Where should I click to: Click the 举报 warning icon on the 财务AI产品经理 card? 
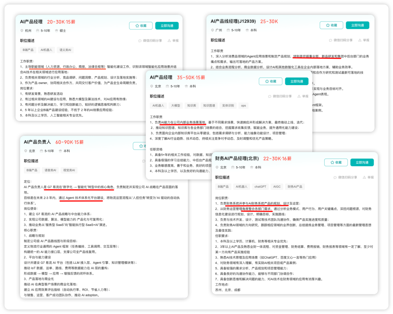click(x=364, y=177)
